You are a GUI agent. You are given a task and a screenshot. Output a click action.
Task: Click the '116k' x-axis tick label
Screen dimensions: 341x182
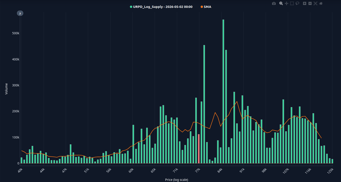tap(308, 171)
